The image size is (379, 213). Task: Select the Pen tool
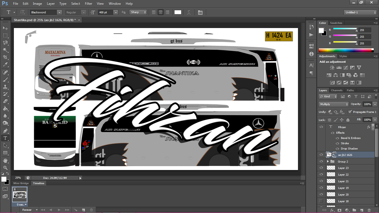[5, 131]
